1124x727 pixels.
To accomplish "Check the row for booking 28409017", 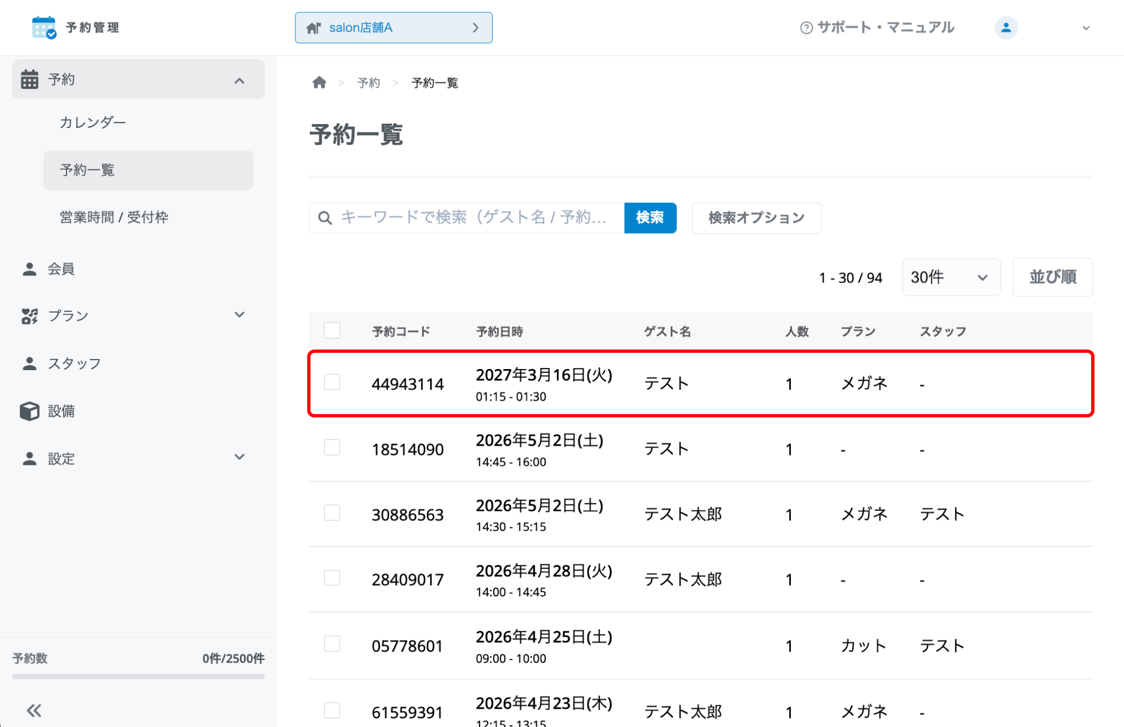I will (332, 578).
